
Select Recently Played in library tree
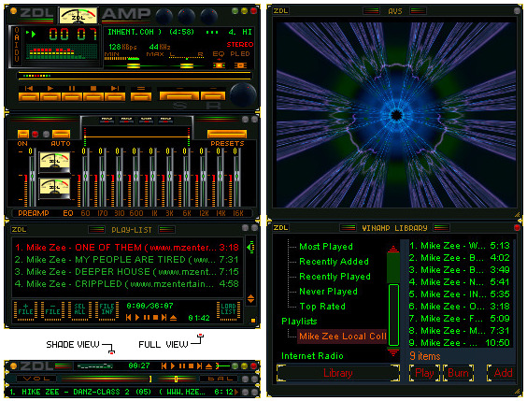(335, 277)
